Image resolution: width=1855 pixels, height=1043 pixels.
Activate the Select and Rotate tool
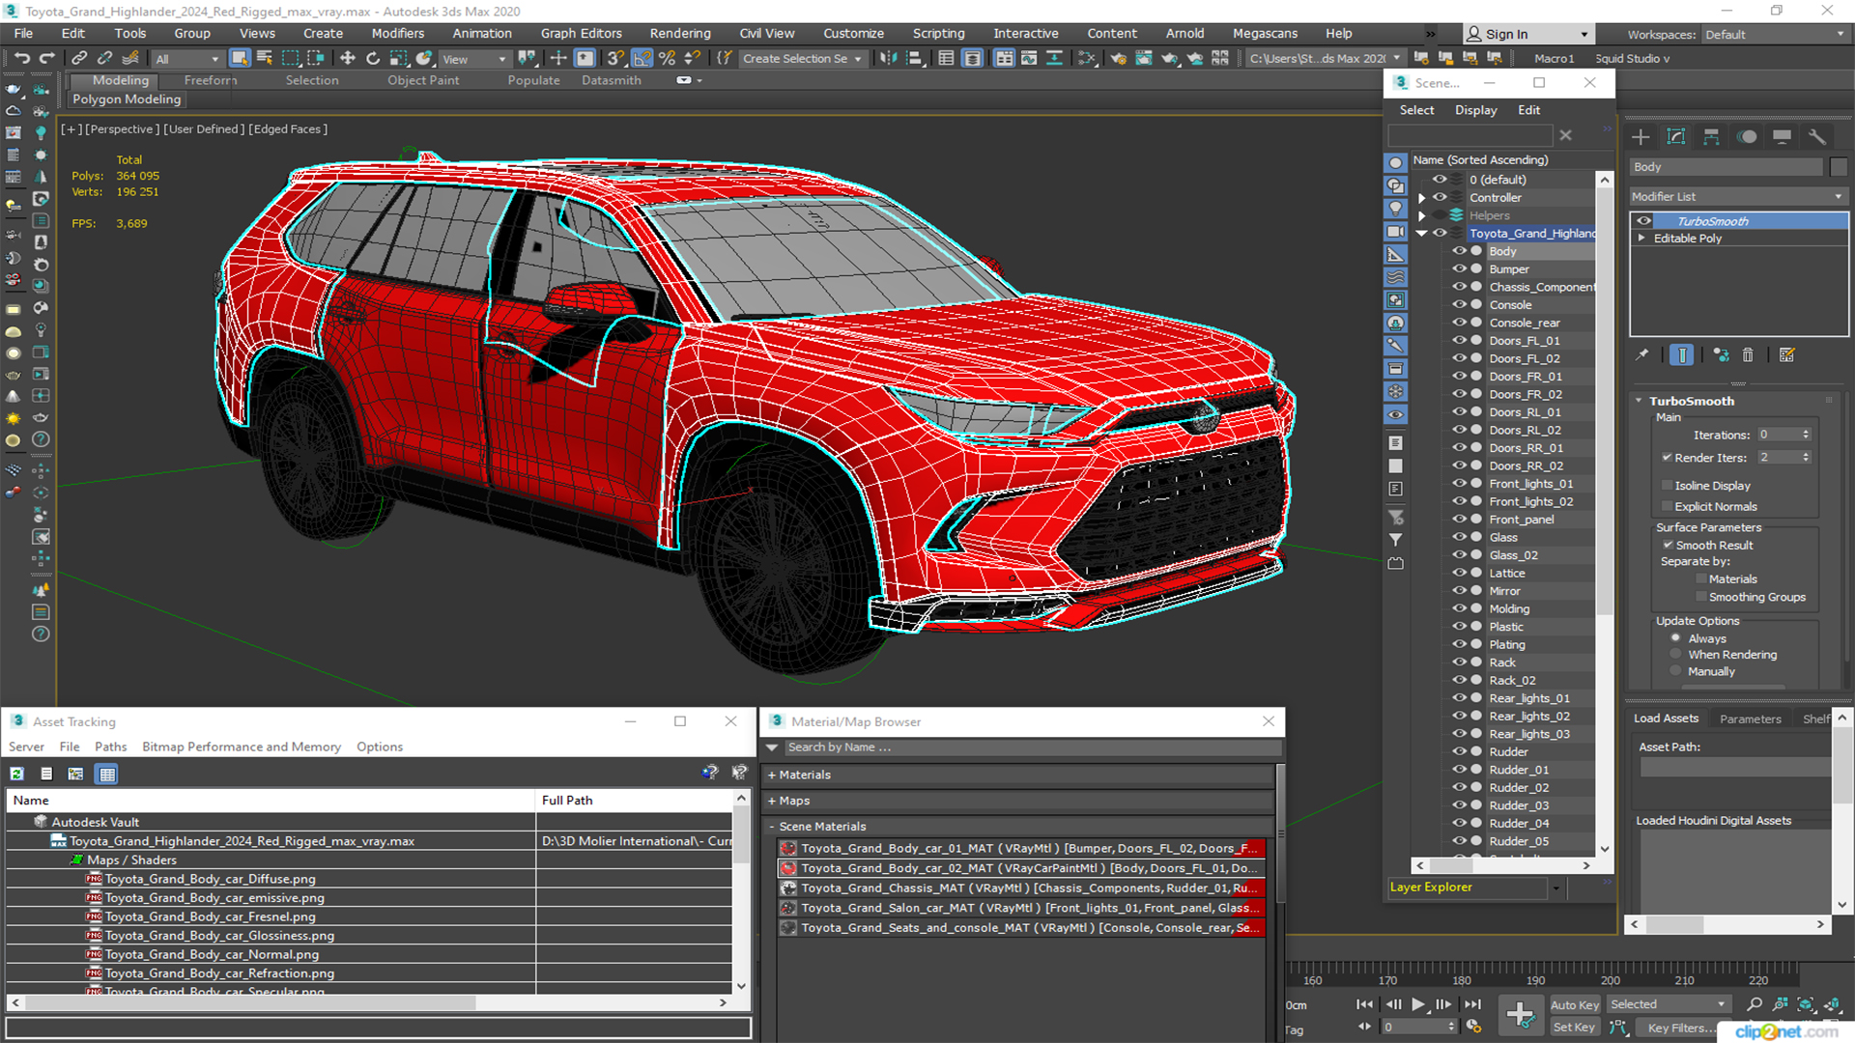373,58
